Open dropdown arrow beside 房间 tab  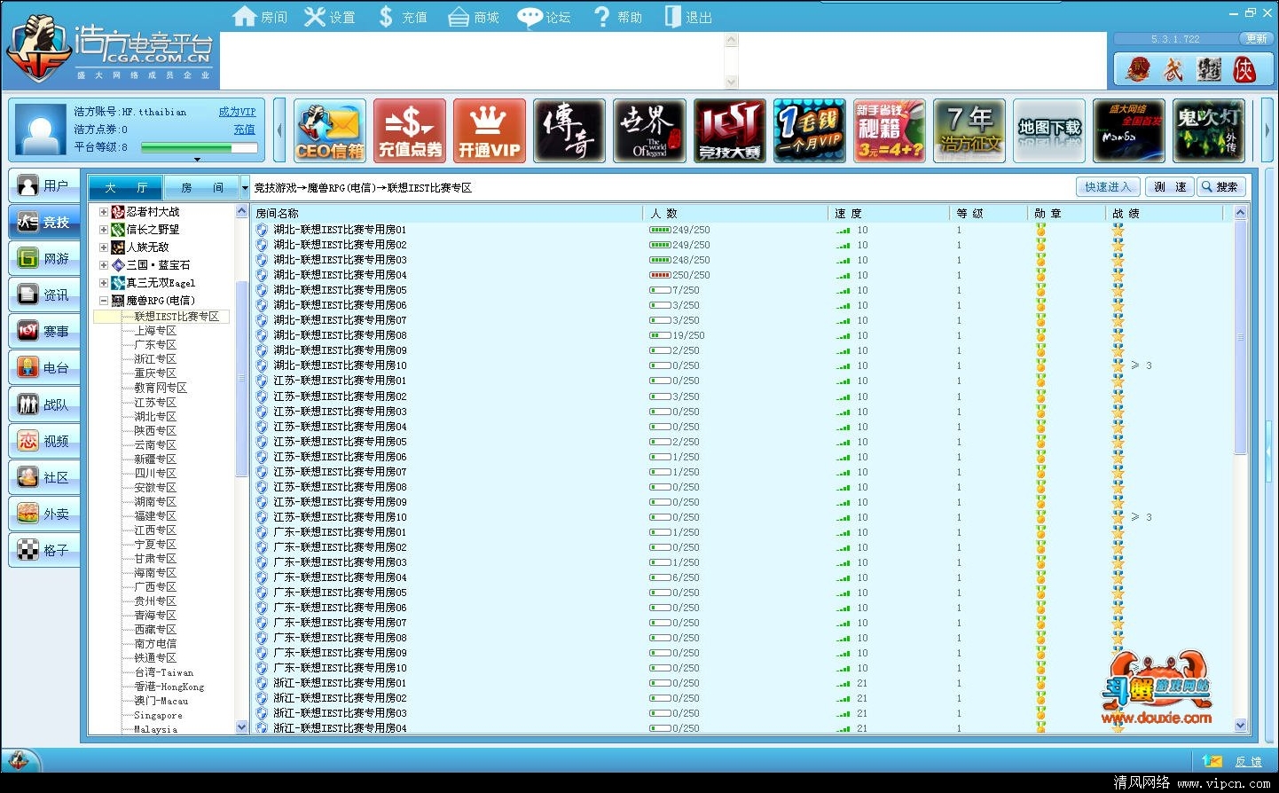[245, 188]
